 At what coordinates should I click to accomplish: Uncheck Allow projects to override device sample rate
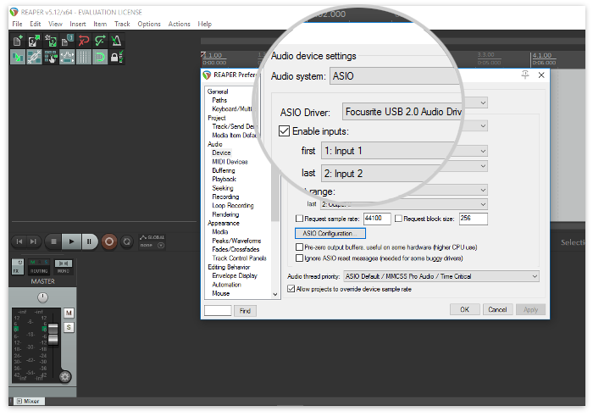pyautogui.click(x=291, y=289)
